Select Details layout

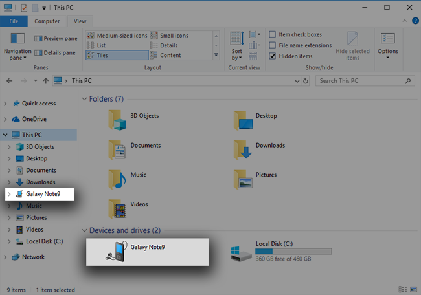[164, 45]
